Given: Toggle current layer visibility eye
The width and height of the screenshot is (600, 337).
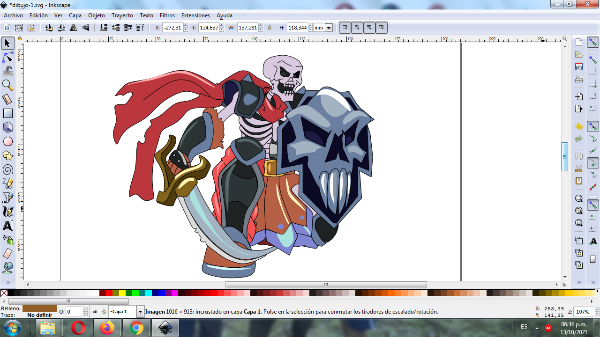Looking at the screenshot, I should pos(95,311).
